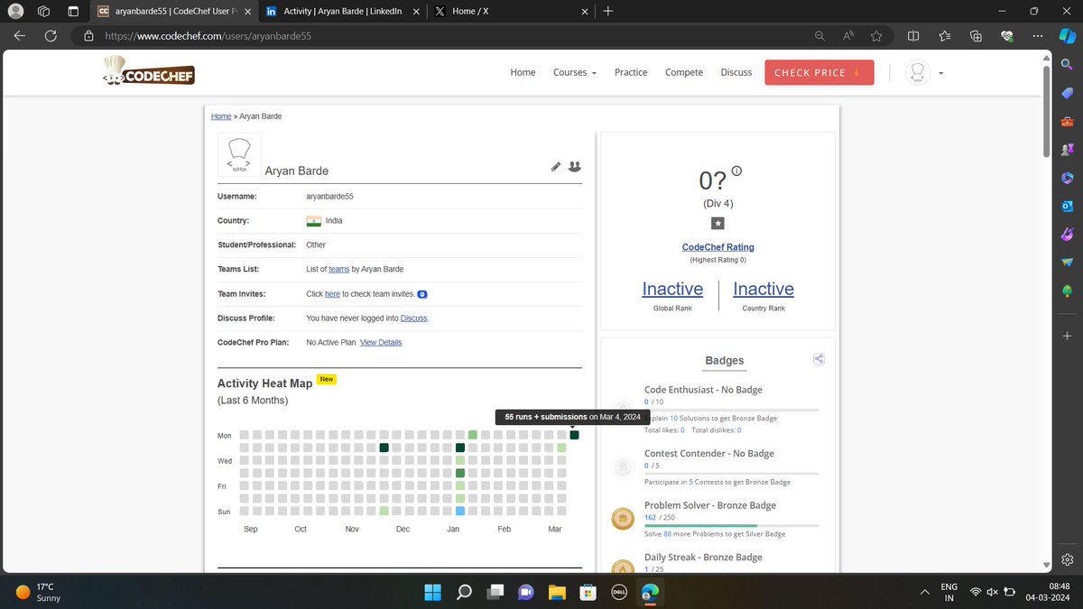Open the Discuss menu item in the top navigation
The image size is (1083, 609).
[736, 72]
